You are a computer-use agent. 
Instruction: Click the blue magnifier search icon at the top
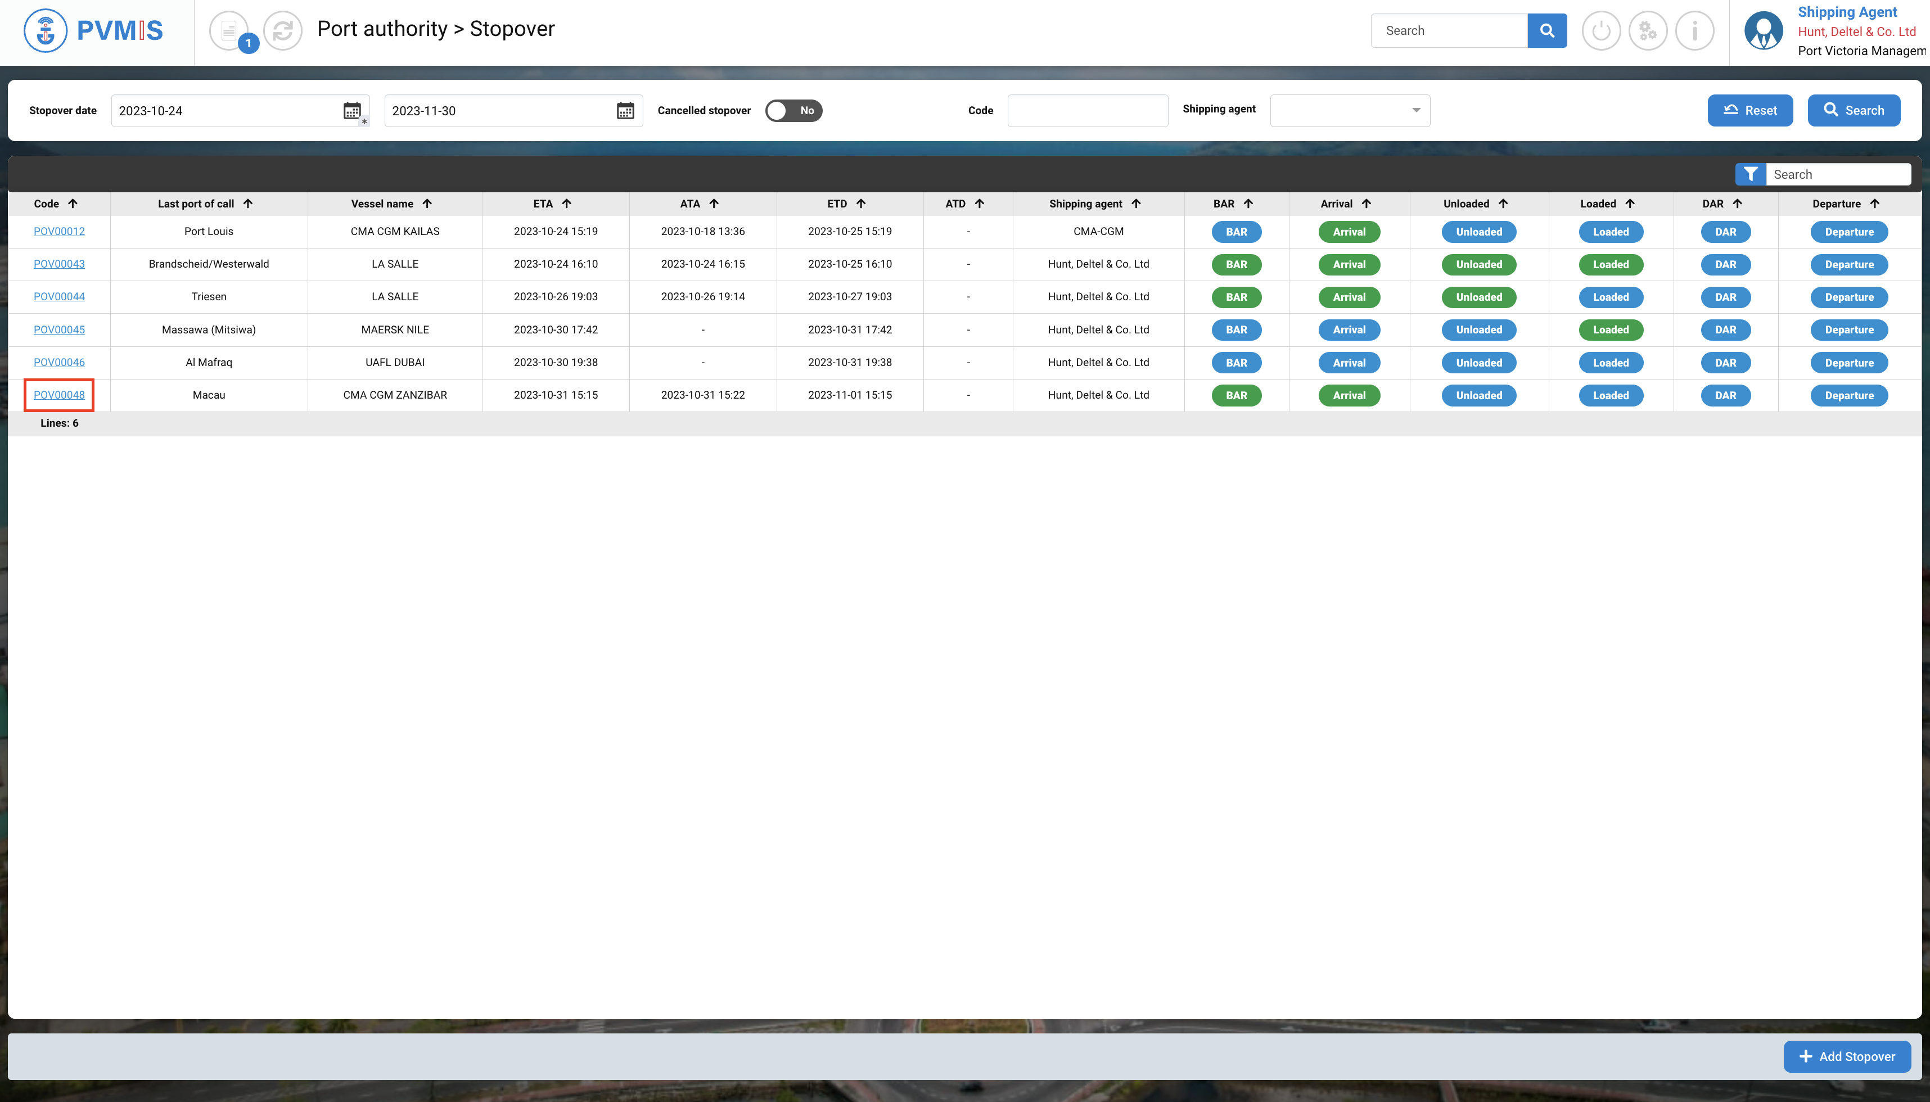pos(1547,31)
